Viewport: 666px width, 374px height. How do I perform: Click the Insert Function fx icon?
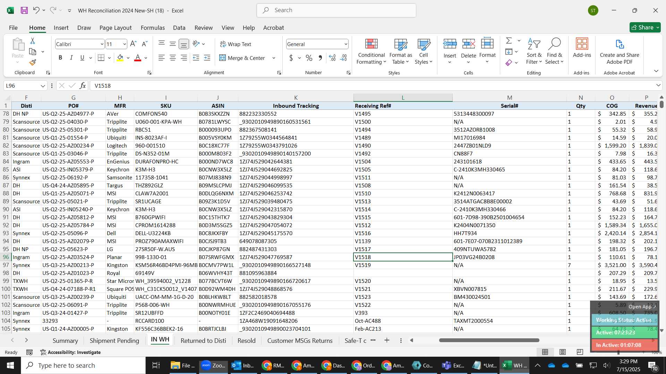pyautogui.click(x=83, y=86)
